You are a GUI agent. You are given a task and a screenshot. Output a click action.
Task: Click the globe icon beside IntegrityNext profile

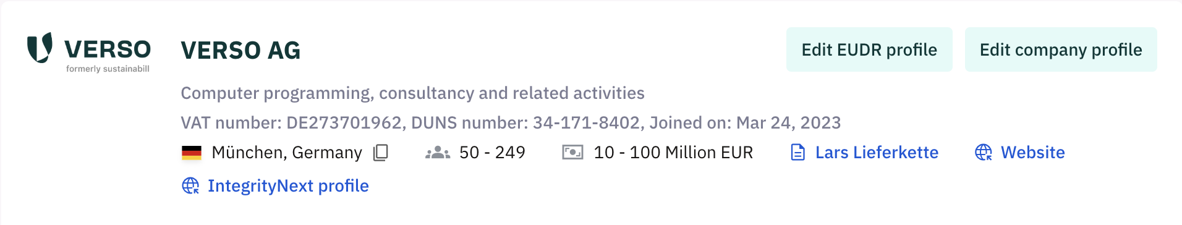pos(190,186)
